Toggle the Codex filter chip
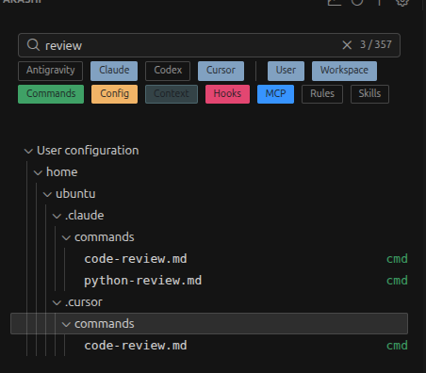426x373 pixels. coord(168,71)
